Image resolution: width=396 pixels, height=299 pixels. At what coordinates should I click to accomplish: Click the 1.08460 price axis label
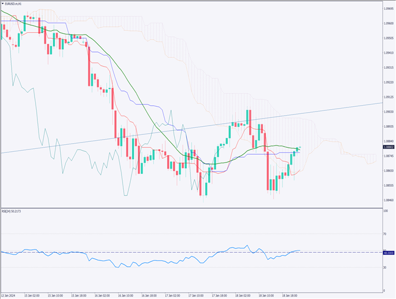(388, 200)
